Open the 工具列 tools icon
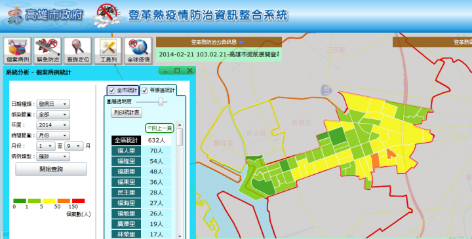The width and height of the screenshot is (472, 239). click(x=108, y=50)
